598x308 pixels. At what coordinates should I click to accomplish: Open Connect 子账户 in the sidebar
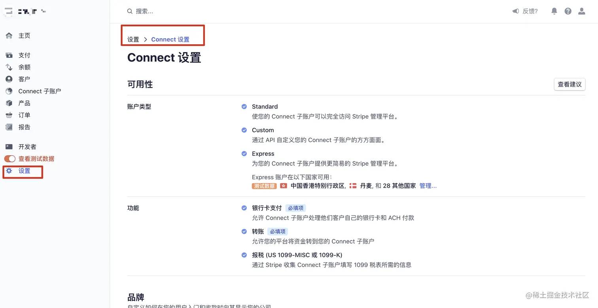click(x=40, y=91)
